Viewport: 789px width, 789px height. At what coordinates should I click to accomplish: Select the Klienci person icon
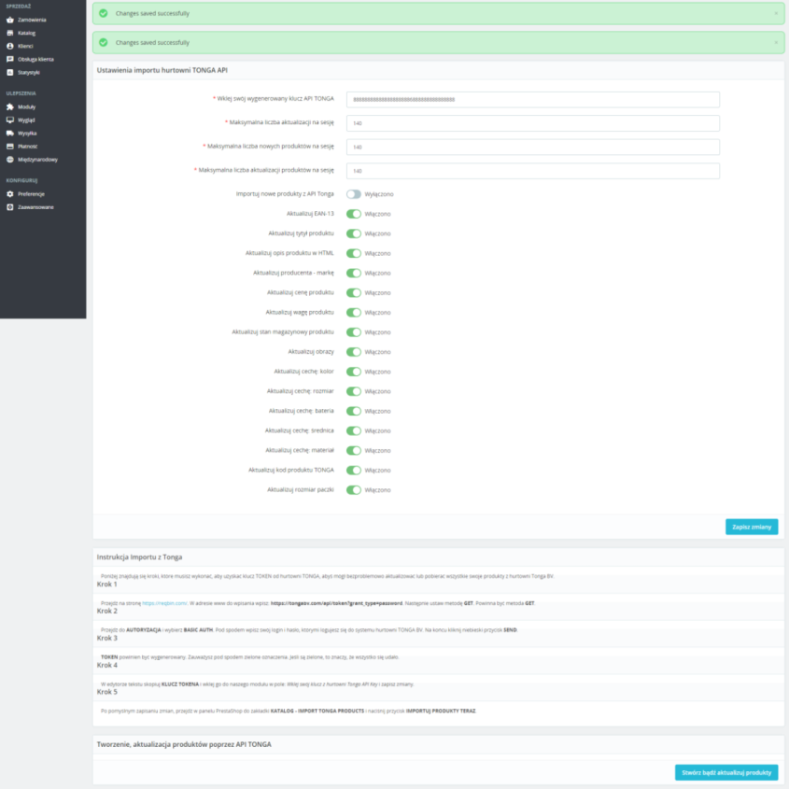click(x=10, y=46)
